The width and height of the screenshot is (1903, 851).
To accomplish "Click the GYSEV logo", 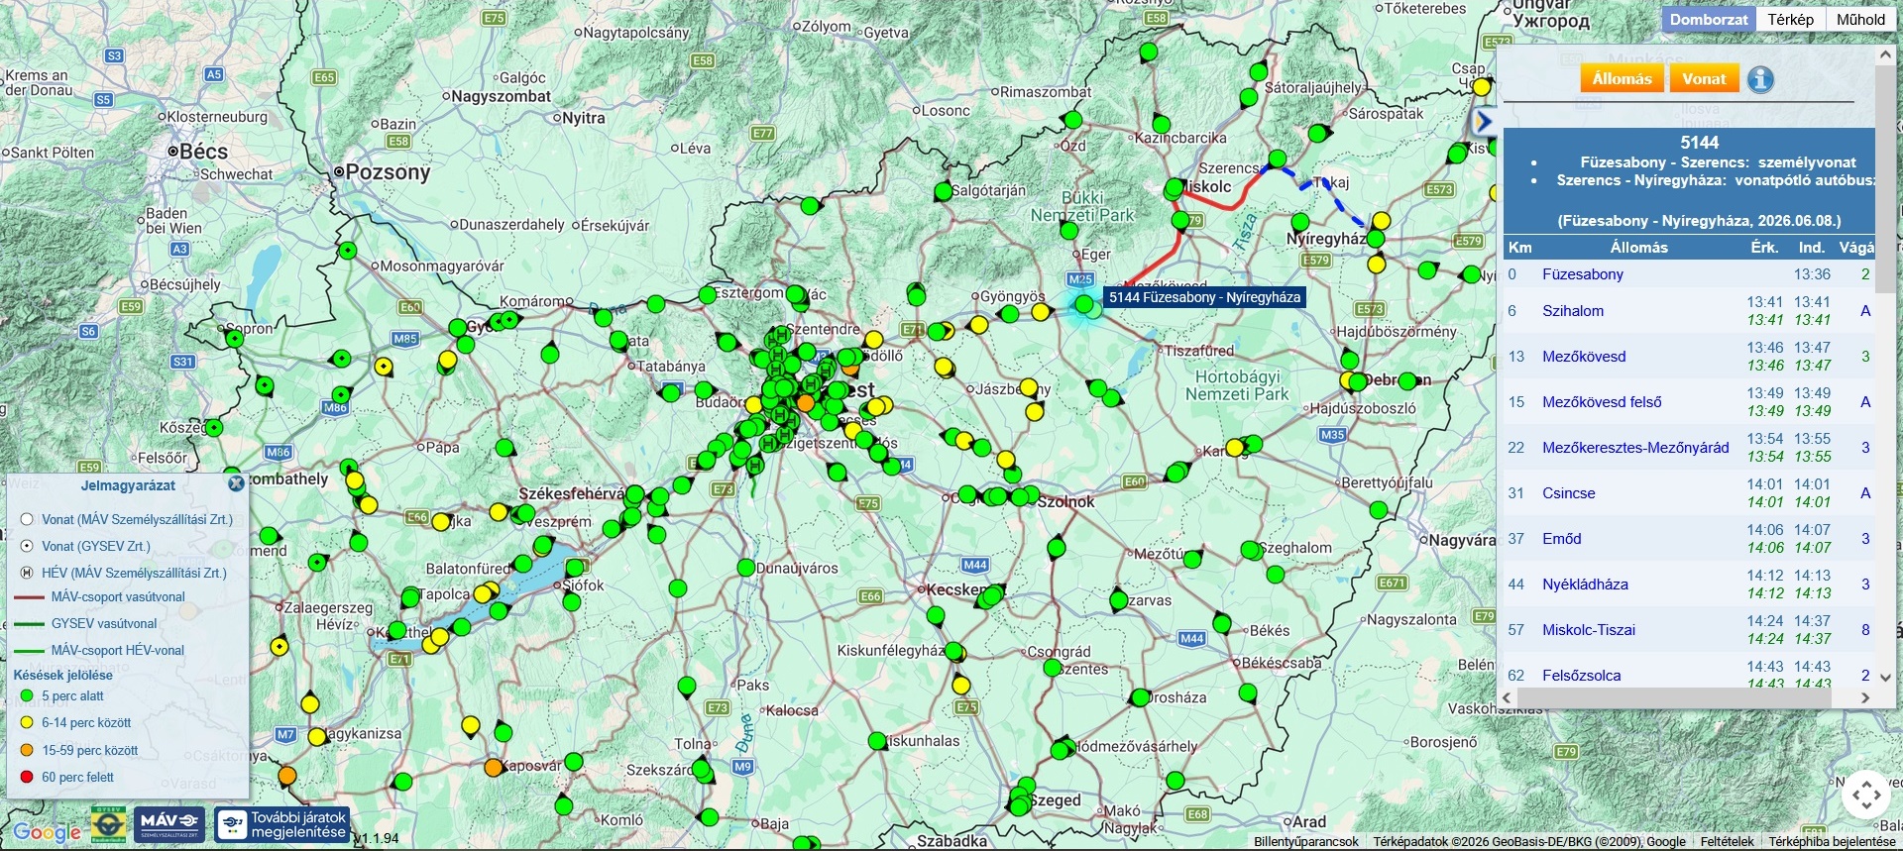I will (x=108, y=823).
